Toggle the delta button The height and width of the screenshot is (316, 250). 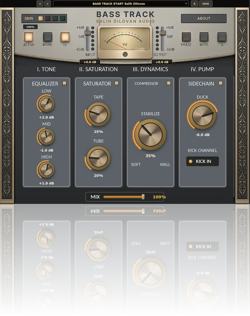tap(222, 37)
